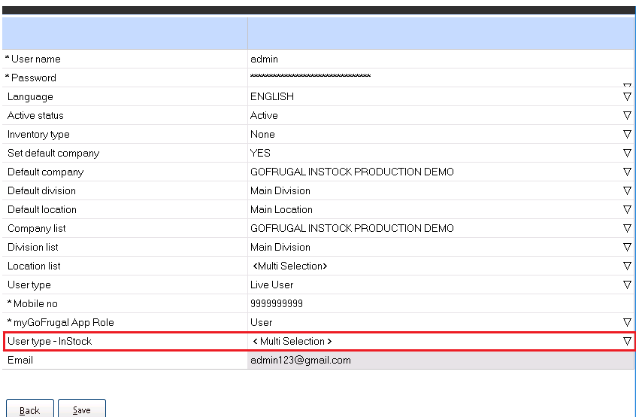This screenshot has width=636, height=417.
Task: Click the Set default company label
Action: click(53, 153)
